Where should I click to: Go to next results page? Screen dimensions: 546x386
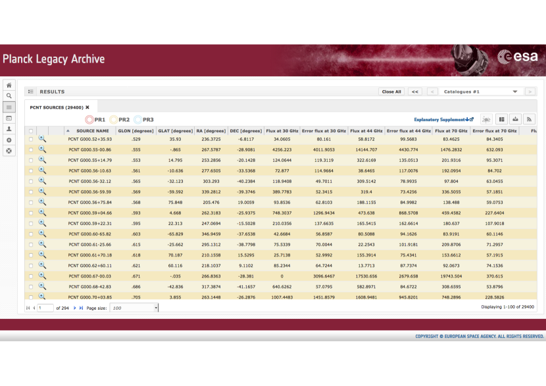pos(74,308)
